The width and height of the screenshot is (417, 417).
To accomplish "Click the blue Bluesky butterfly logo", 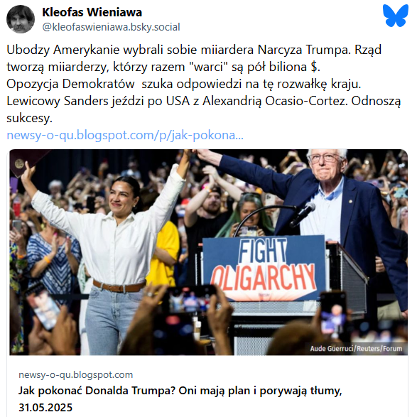I will [x=396, y=16].
